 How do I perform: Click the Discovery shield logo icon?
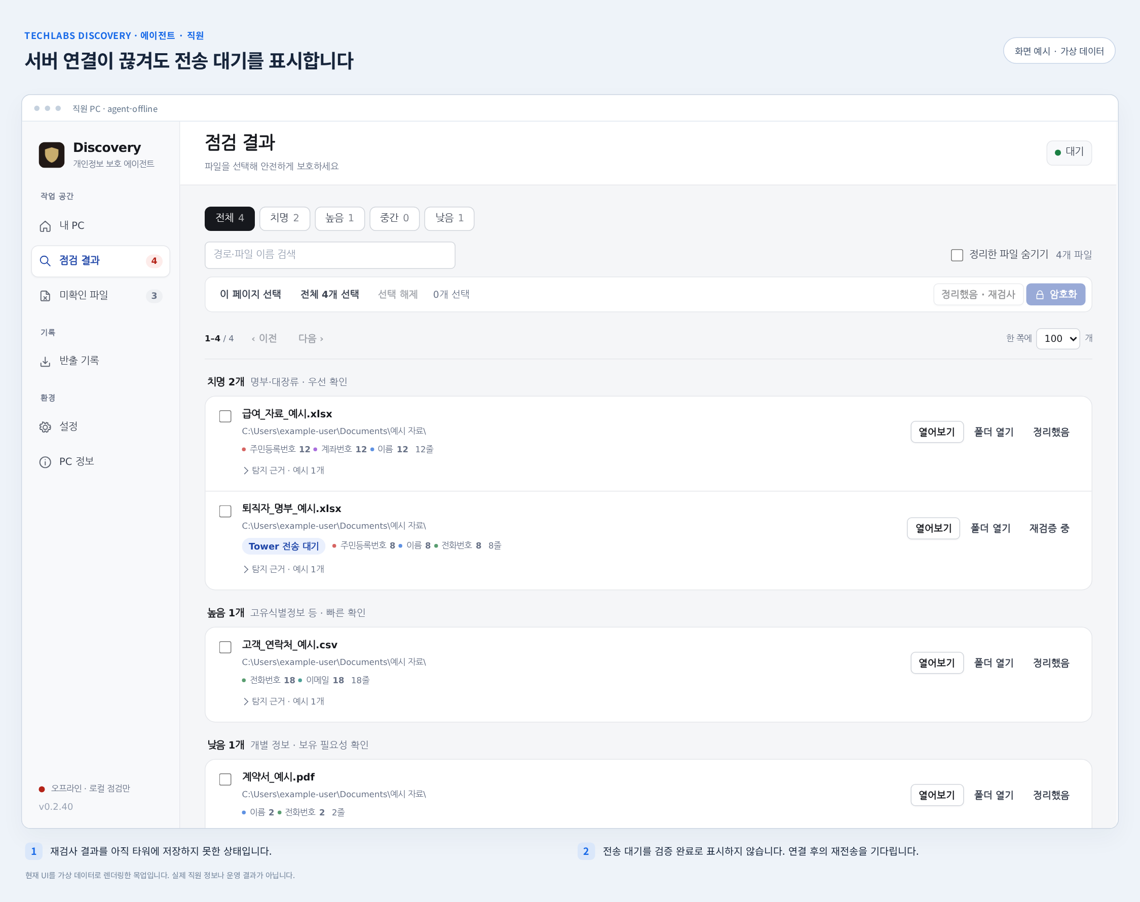[52, 155]
